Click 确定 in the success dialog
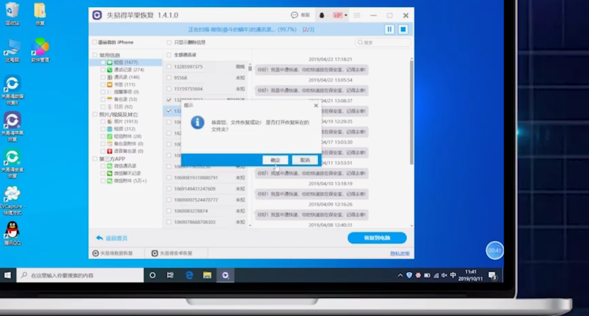 [275, 160]
